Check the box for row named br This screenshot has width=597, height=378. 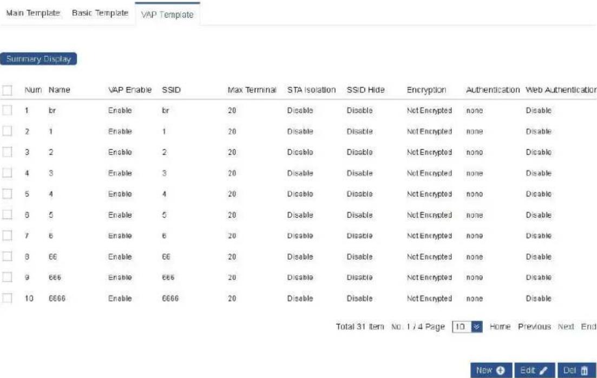point(7,110)
